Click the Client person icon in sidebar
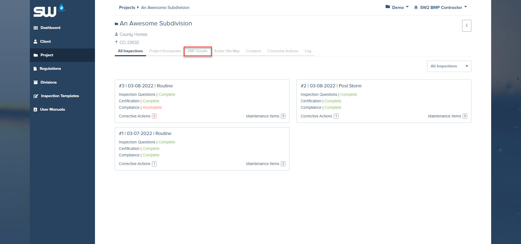 click(x=36, y=41)
